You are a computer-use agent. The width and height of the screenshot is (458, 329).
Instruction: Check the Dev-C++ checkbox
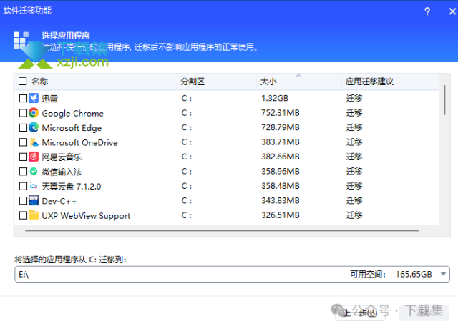[23, 200]
